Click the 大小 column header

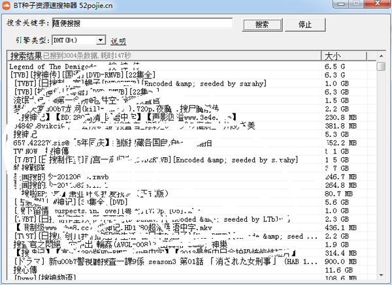coord(344,55)
